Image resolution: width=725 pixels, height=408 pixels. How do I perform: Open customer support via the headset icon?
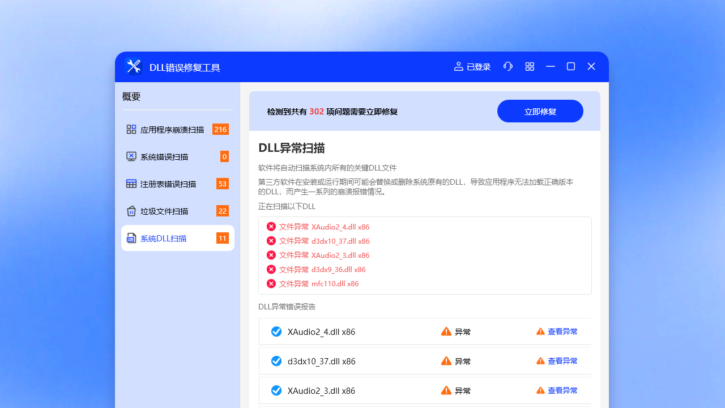click(x=507, y=66)
